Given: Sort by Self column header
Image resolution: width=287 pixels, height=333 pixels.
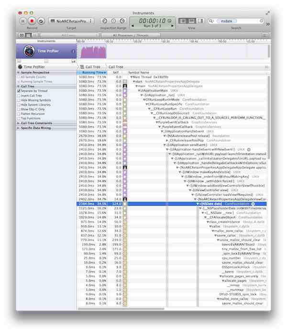Looking at the screenshot, I should coord(116,73).
